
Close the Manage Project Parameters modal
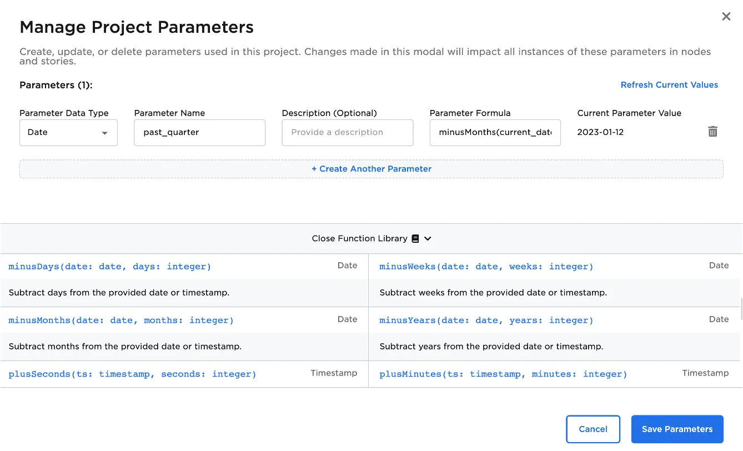tap(726, 17)
